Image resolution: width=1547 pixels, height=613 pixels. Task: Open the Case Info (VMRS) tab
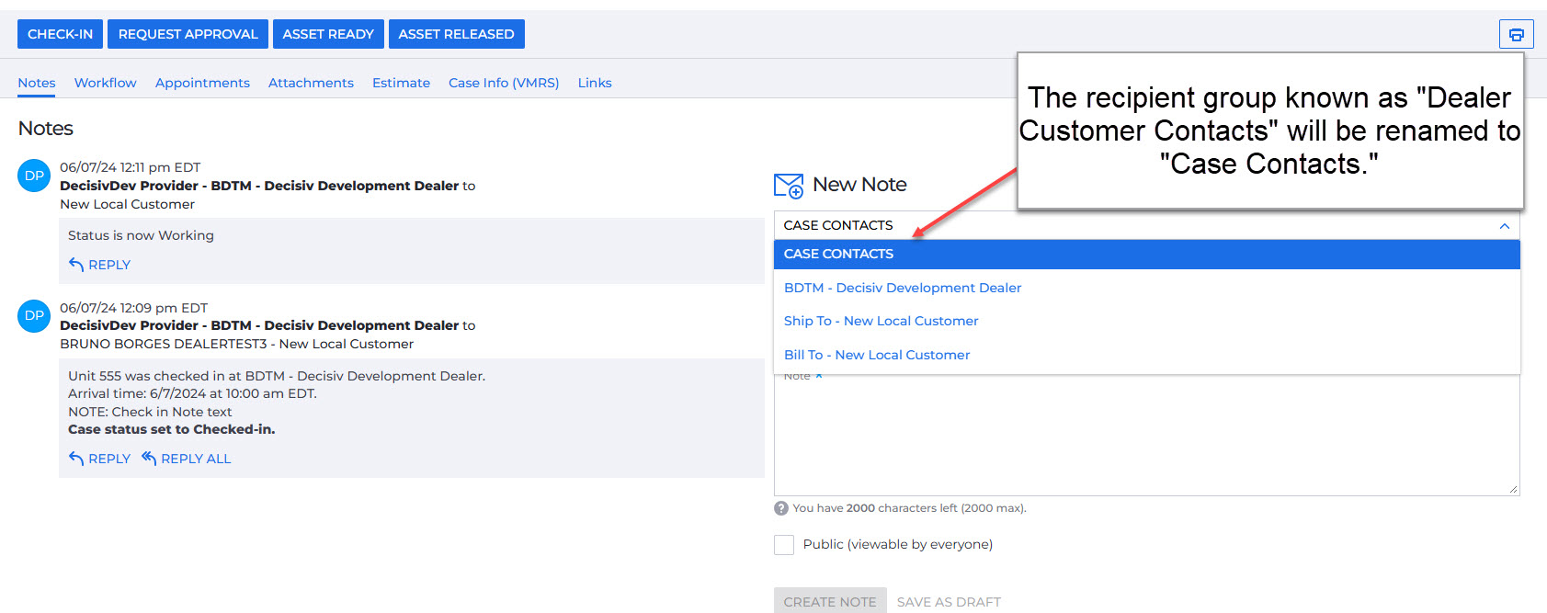point(504,83)
